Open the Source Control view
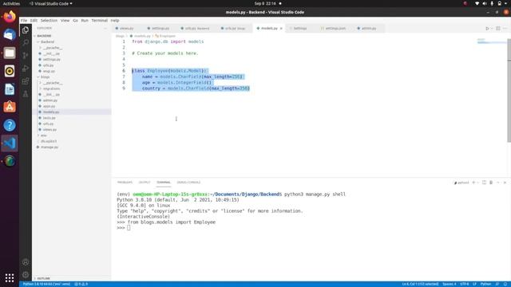The image size is (511, 287). (x=26, y=56)
